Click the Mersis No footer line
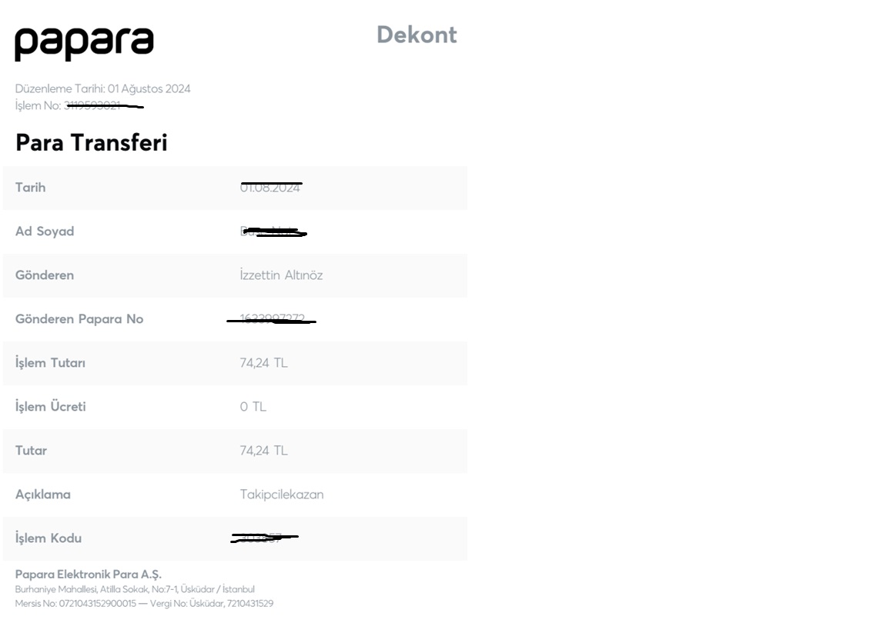The height and width of the screenshot is (623, 887). pyautogui.click(x=144, y=604)
